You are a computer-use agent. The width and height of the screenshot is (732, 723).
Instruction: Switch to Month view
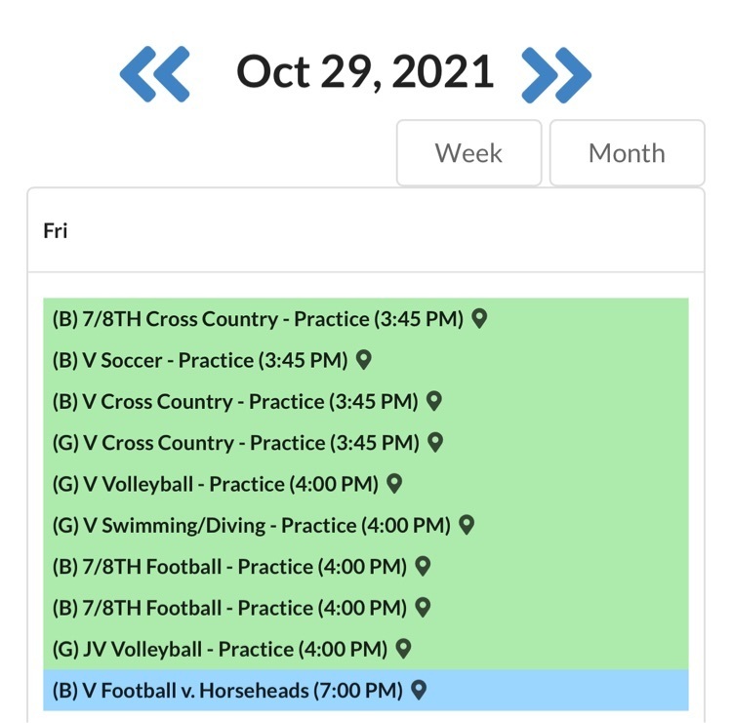click(x=627, y=152)
